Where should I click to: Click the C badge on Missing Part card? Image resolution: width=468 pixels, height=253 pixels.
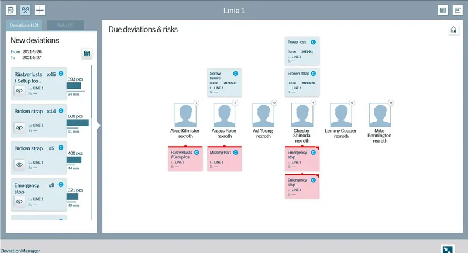coord(236,153)
